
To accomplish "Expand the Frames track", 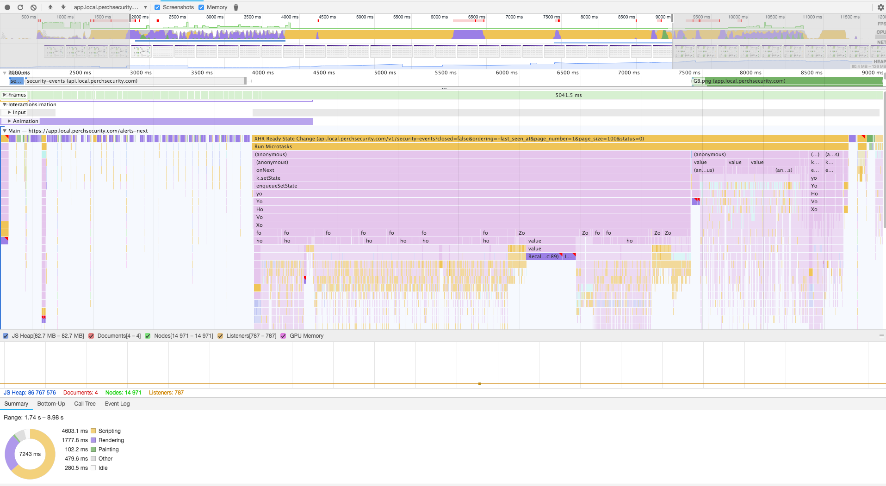I will (x=5, y=95).
